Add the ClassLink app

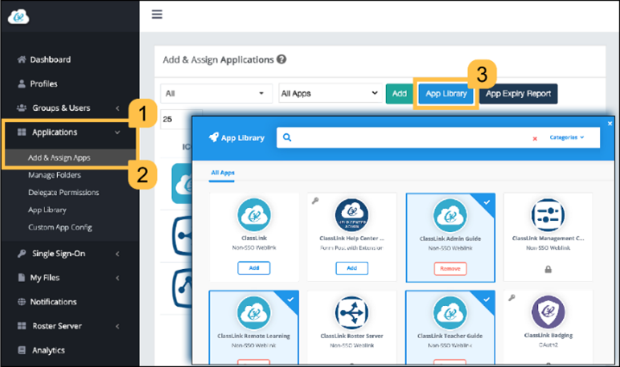coord(254,268)
